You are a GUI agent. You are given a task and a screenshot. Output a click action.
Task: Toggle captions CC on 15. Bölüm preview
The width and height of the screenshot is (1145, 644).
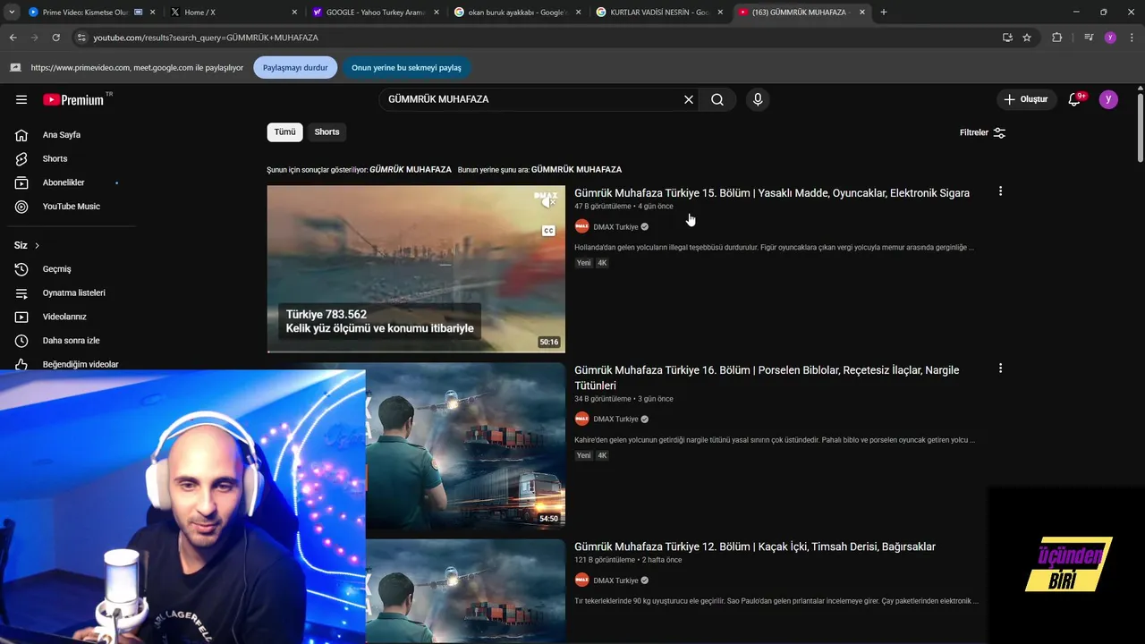(548, 231)
